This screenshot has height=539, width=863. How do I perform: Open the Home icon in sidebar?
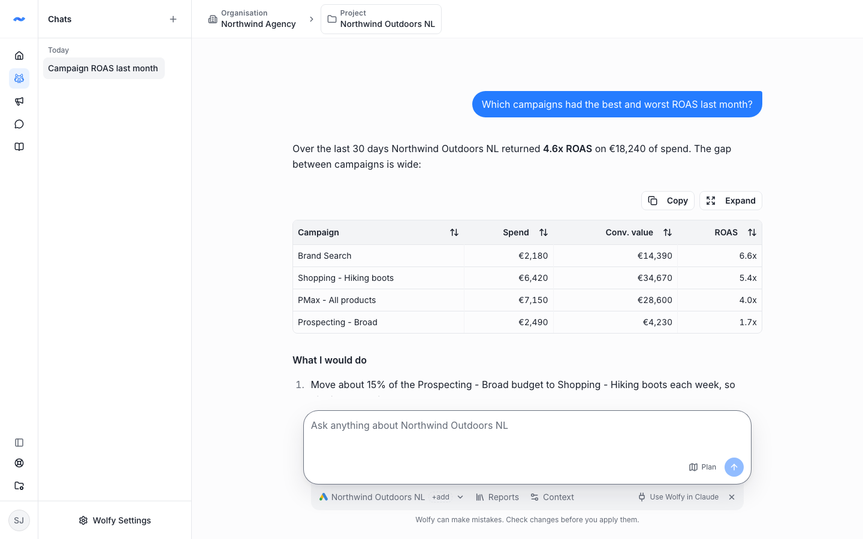(x=19, y=56)
